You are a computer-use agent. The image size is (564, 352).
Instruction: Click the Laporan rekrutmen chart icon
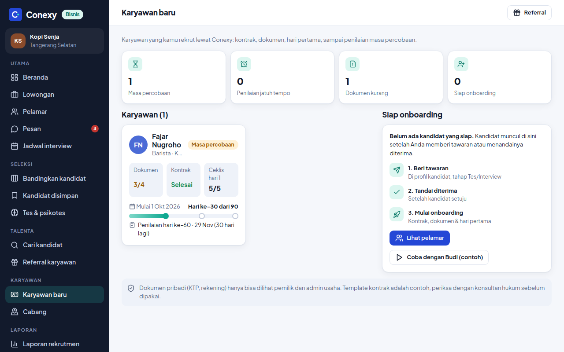(15, 344)
